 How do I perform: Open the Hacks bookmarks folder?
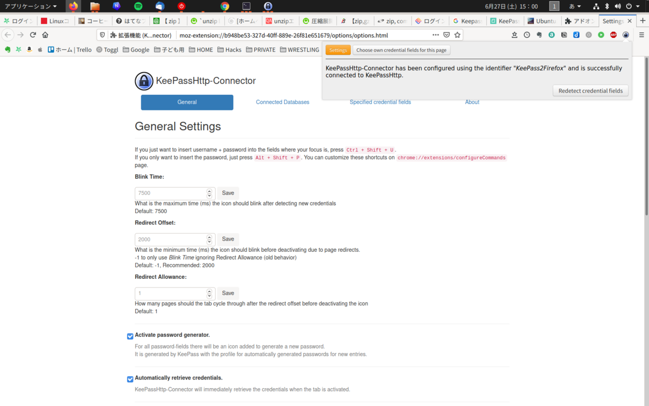pyautogui.click(x=230, y=49)
